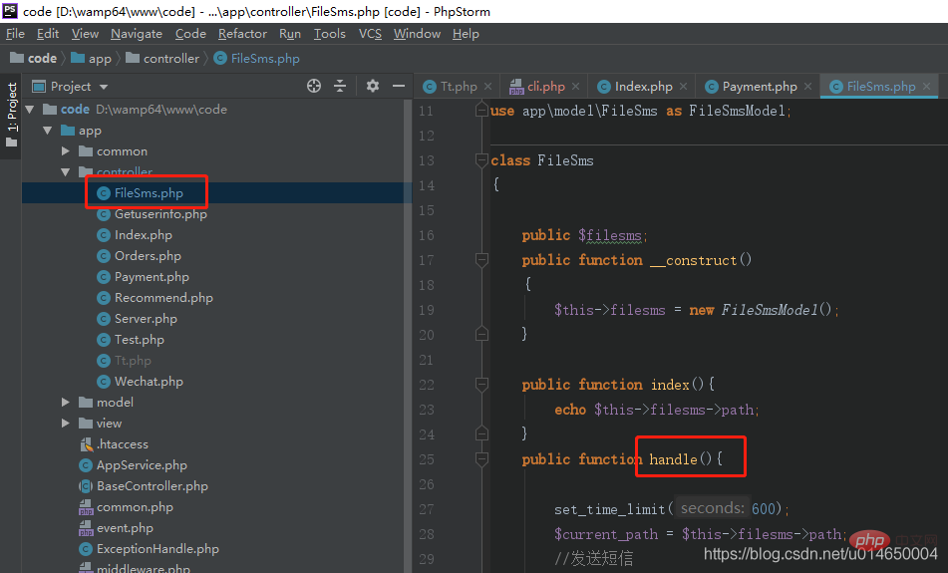Click the code breadcrumb in navigation bar
This screenshot has height=573, width=948.
point(34,59)
